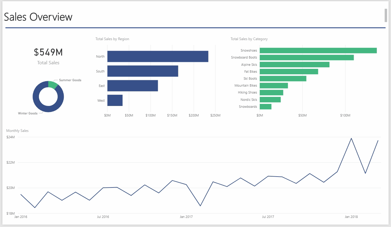The image size is (391, 227).
Task: Click the Sales Overview title text
Action: click(38, 17)
